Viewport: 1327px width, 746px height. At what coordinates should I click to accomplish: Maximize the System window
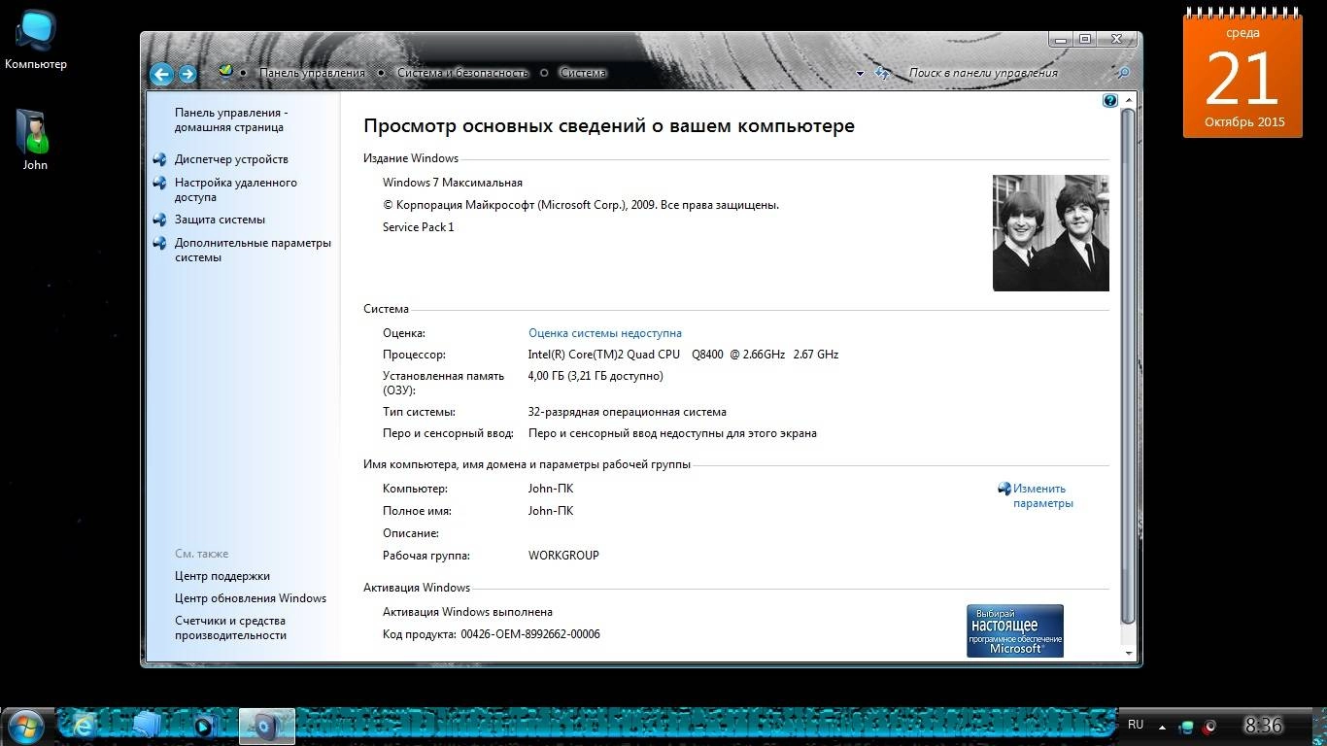click(1085, 40)
